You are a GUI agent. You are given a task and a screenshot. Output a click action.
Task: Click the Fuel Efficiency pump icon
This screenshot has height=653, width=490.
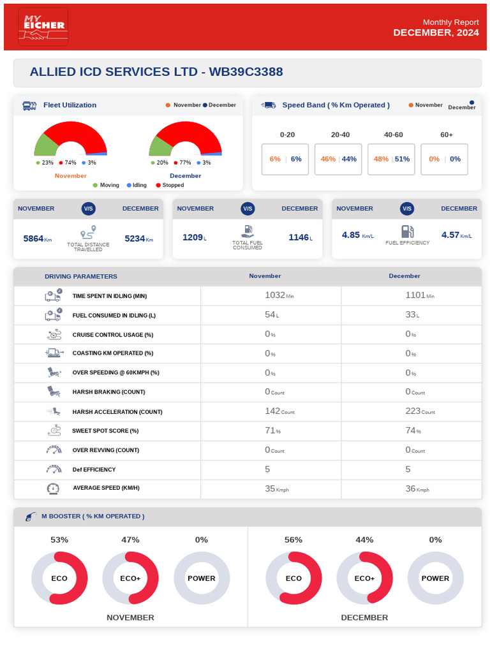tap(408, 231)
